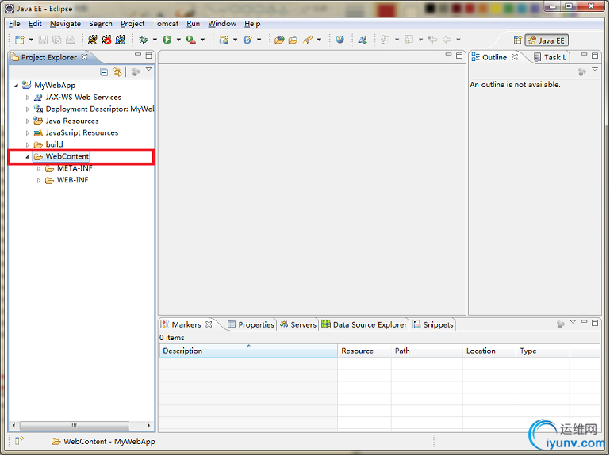Click the New Dynamic Web Project icon
Viewport: 610px width, 456px height.
point(224,40)
